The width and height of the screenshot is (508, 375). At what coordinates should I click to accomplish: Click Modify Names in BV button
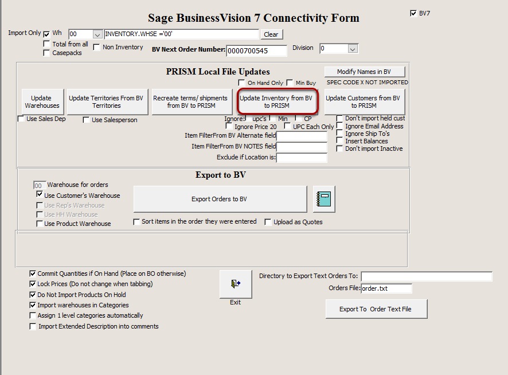click(365, 72)
